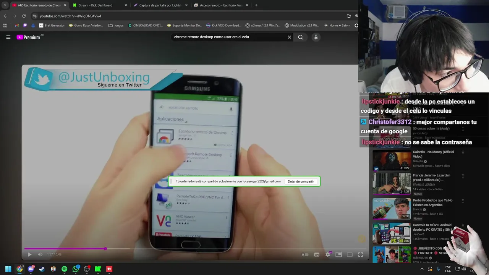Open Chrome from the taskbar

point(19,269)
